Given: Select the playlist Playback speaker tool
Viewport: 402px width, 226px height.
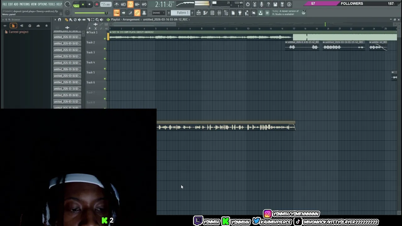Looking at the screenshot, I should pyautogui.click(x=101, y=19).
